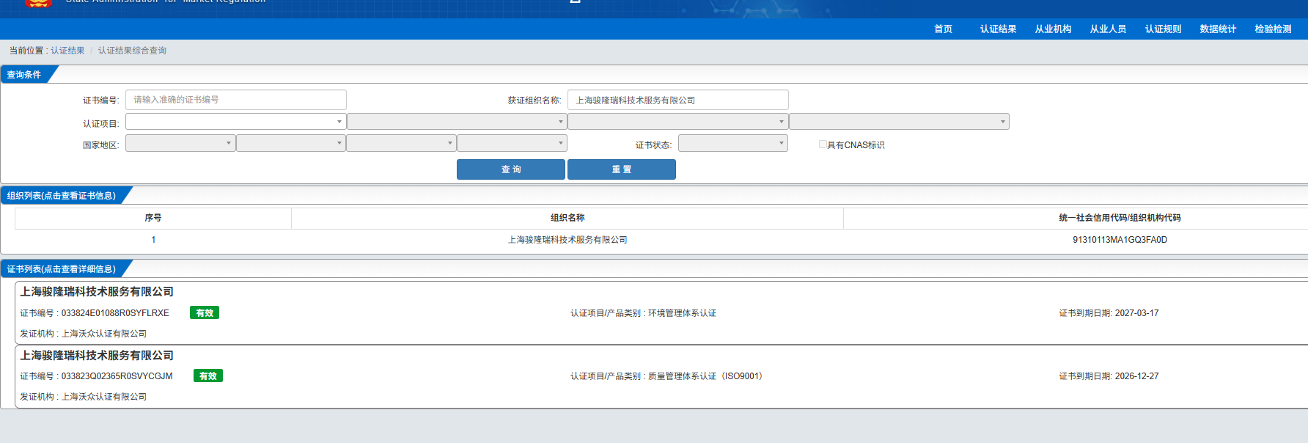Image resolution: width=1308 pixels, height=443 pixels.
Task: Click the 查询 search button
Action: click(x=511, y=169)
